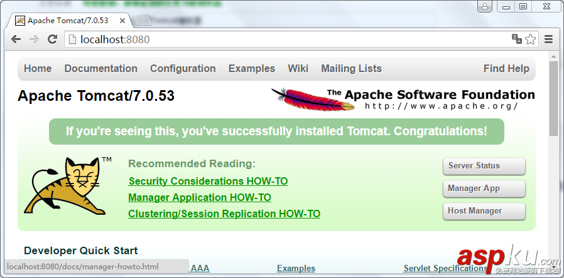Click the browser forward arrow

point(34,39)
